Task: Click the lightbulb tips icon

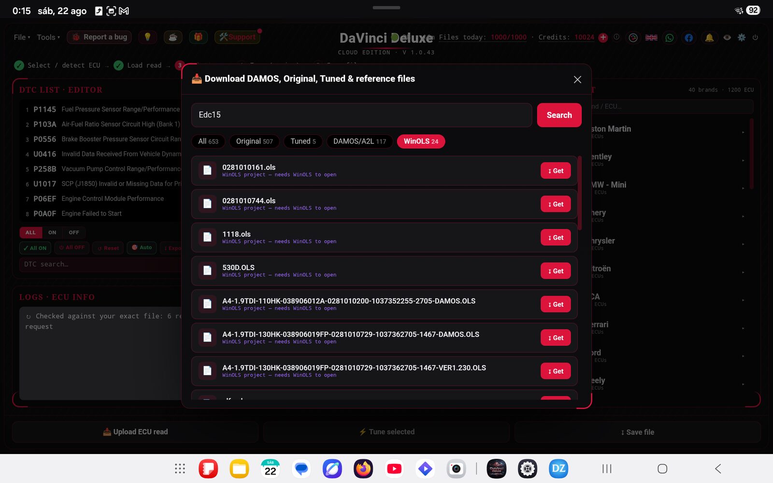Action: 148,37
